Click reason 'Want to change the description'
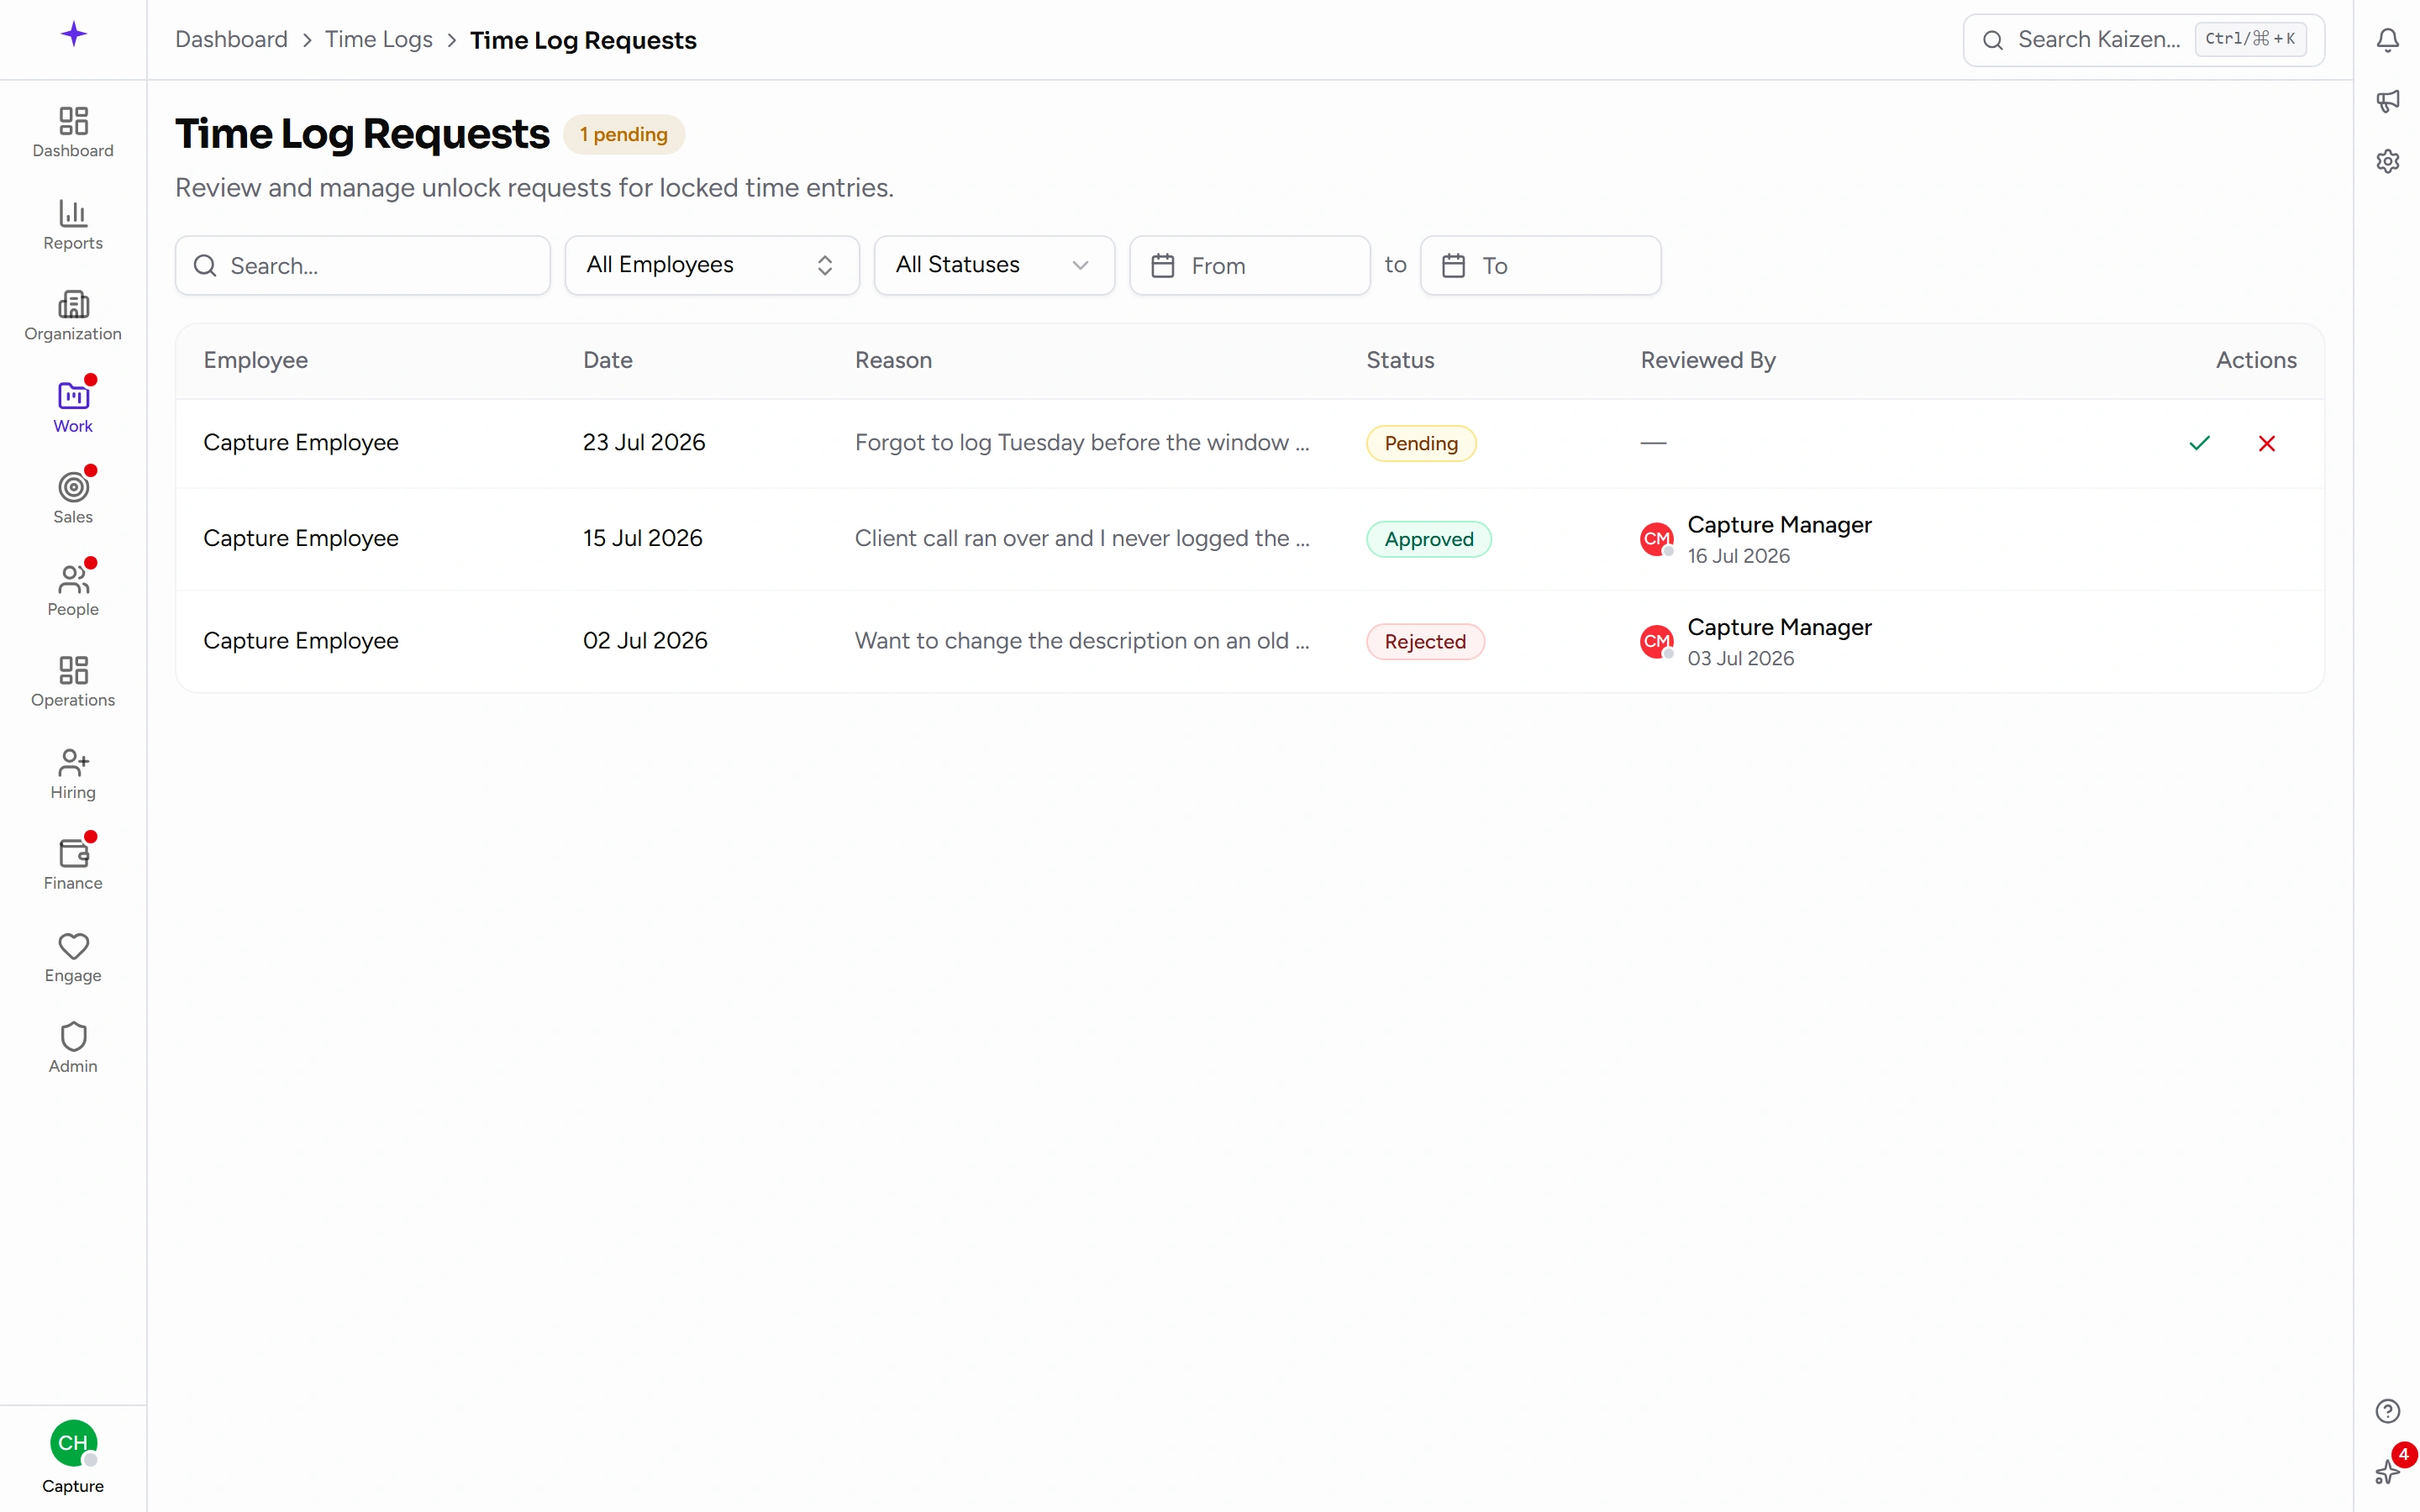This screenshot has width=2420, height=1512. [1082, 641]
